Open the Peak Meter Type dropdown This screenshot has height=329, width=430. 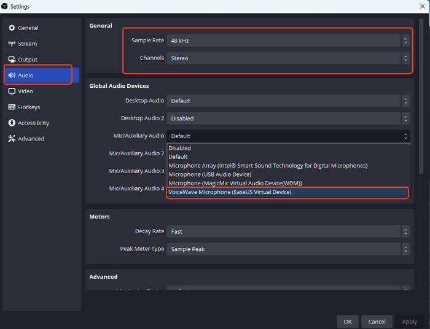click(288, 249)
